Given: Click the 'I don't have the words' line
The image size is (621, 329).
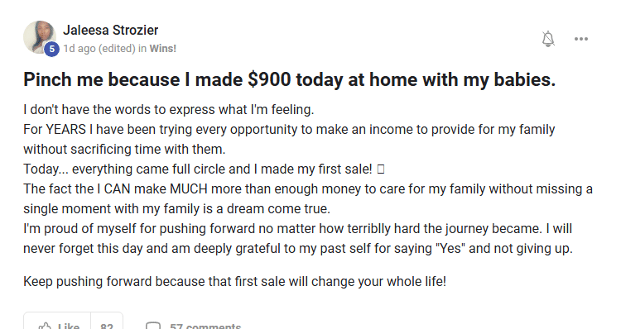Looking at the screenshot, I should coord(169,110).
